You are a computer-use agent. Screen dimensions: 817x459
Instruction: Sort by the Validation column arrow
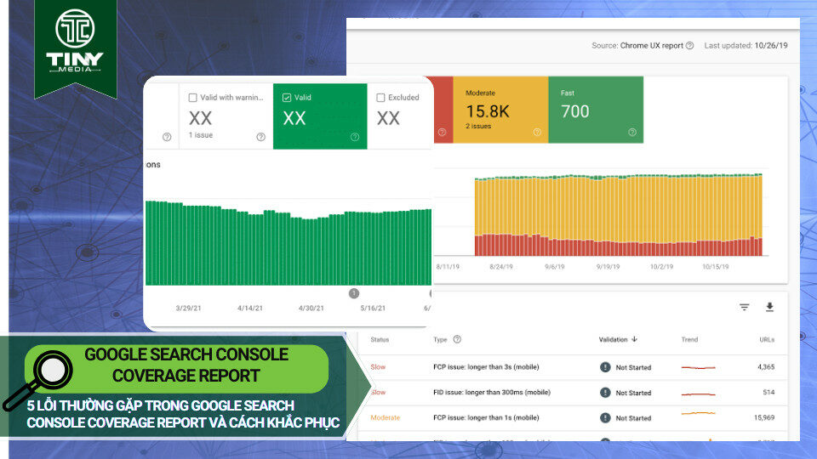point(634,339)
